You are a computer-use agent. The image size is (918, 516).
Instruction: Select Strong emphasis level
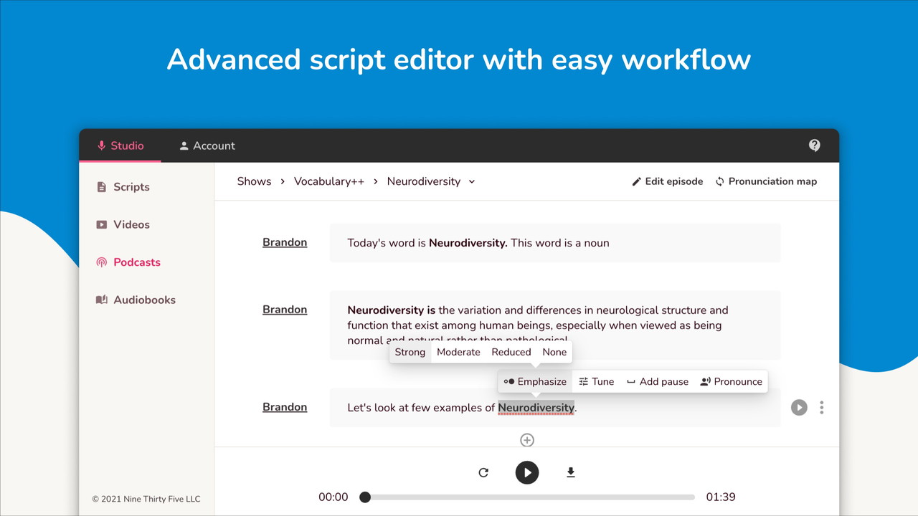coord(410,352)
